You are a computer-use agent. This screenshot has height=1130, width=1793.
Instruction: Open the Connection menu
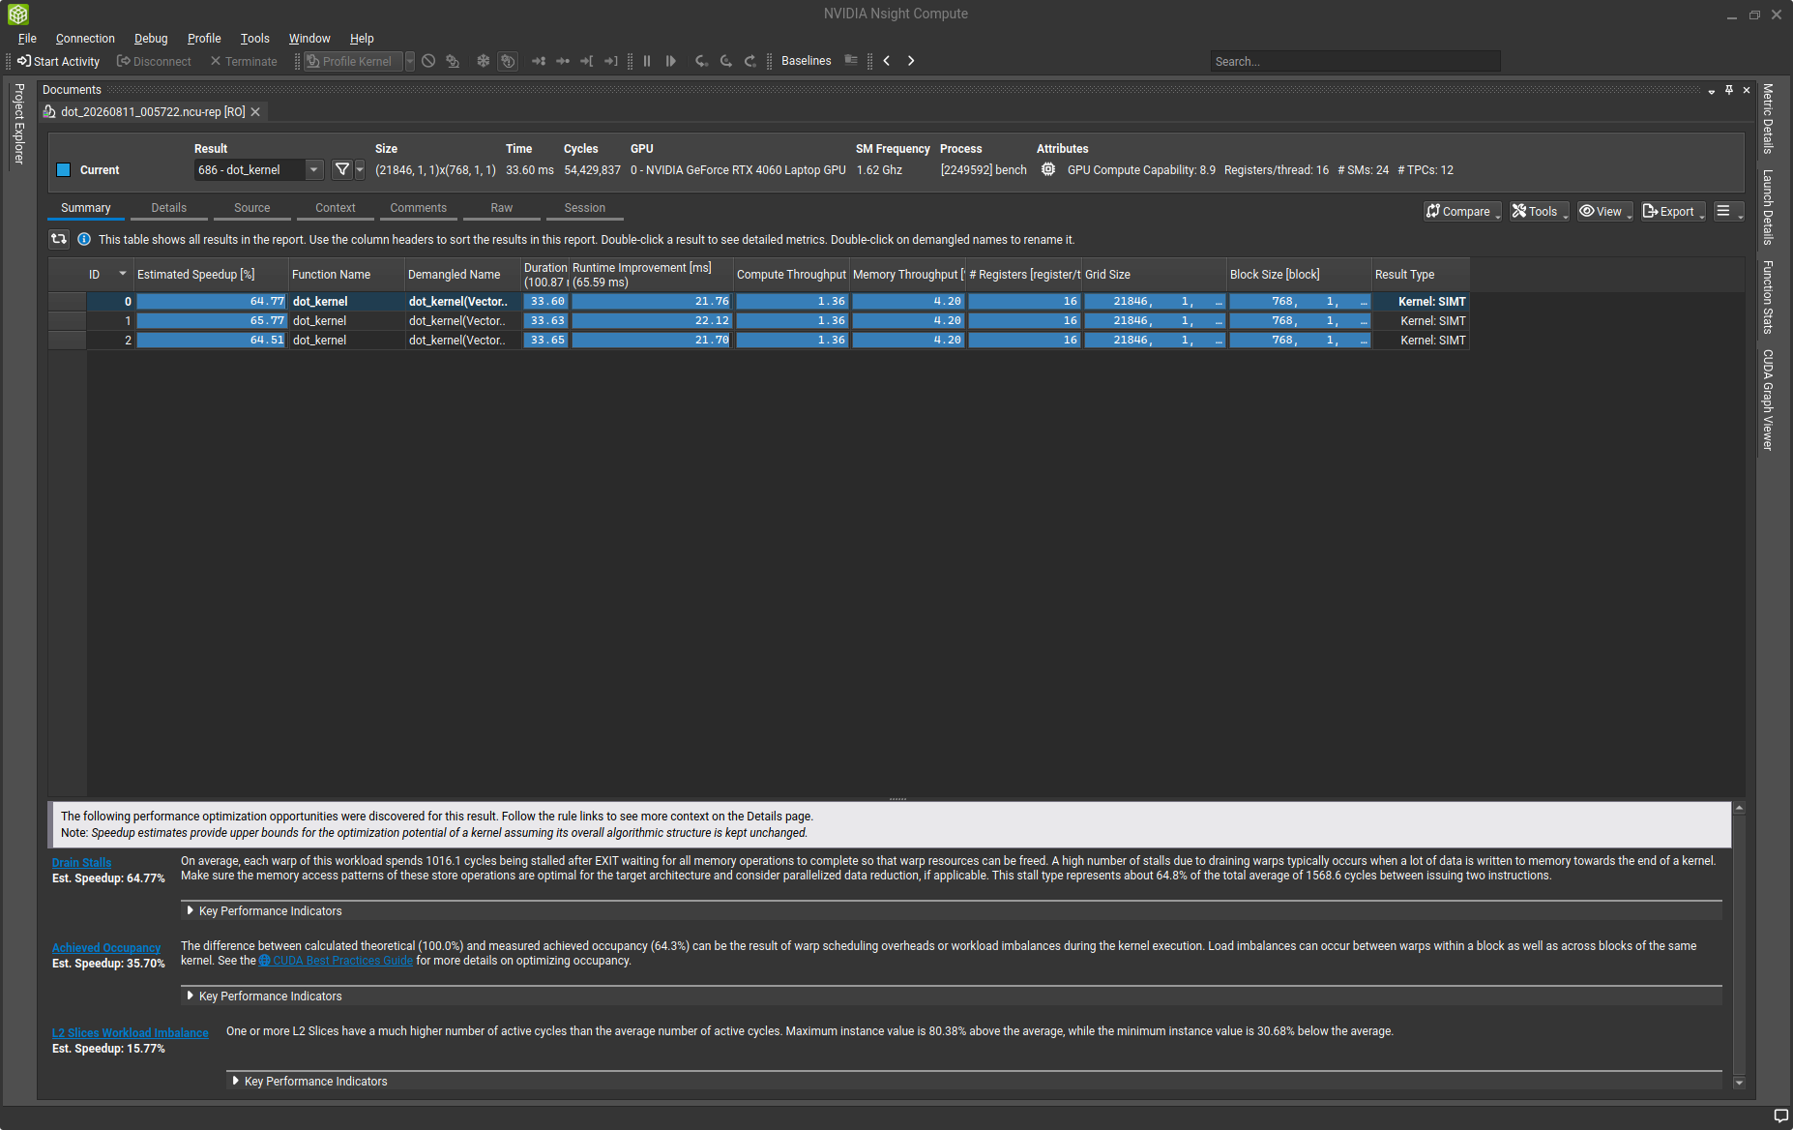[85, 39]
